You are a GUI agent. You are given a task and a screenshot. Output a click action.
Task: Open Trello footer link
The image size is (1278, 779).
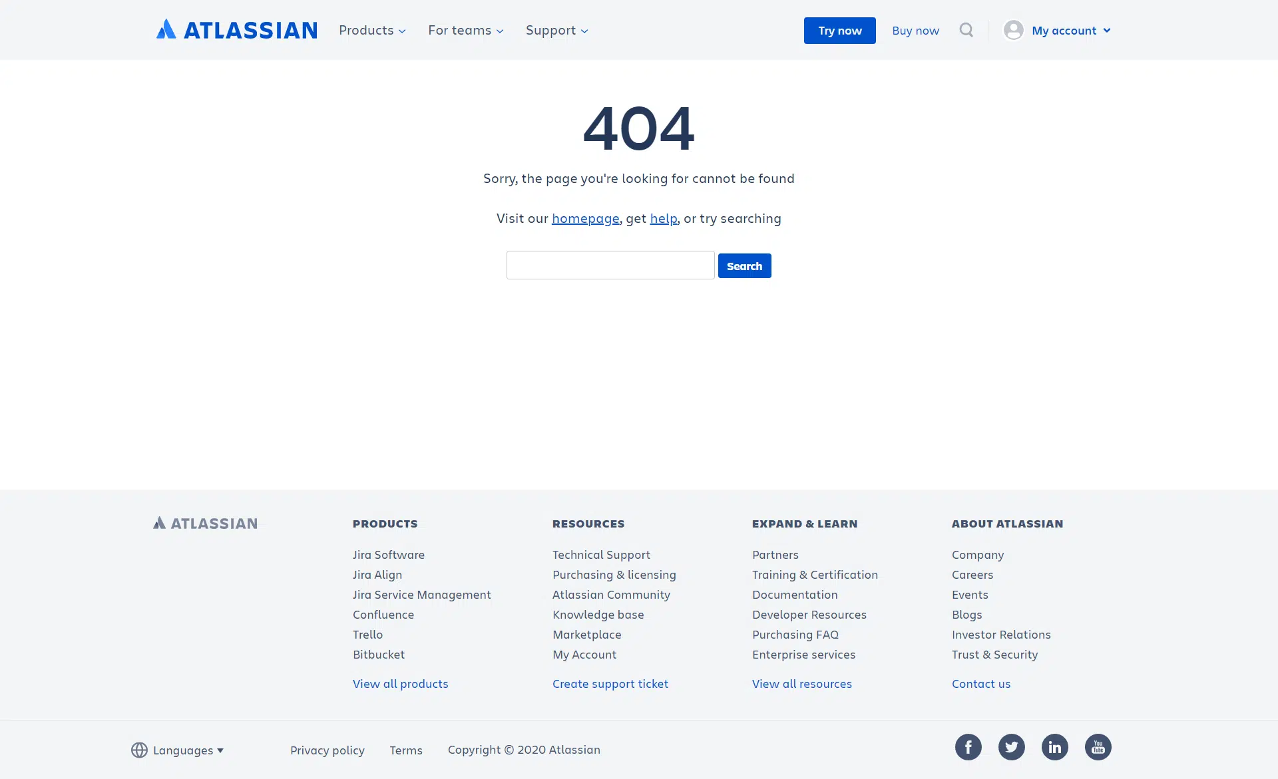coord(367,635)
